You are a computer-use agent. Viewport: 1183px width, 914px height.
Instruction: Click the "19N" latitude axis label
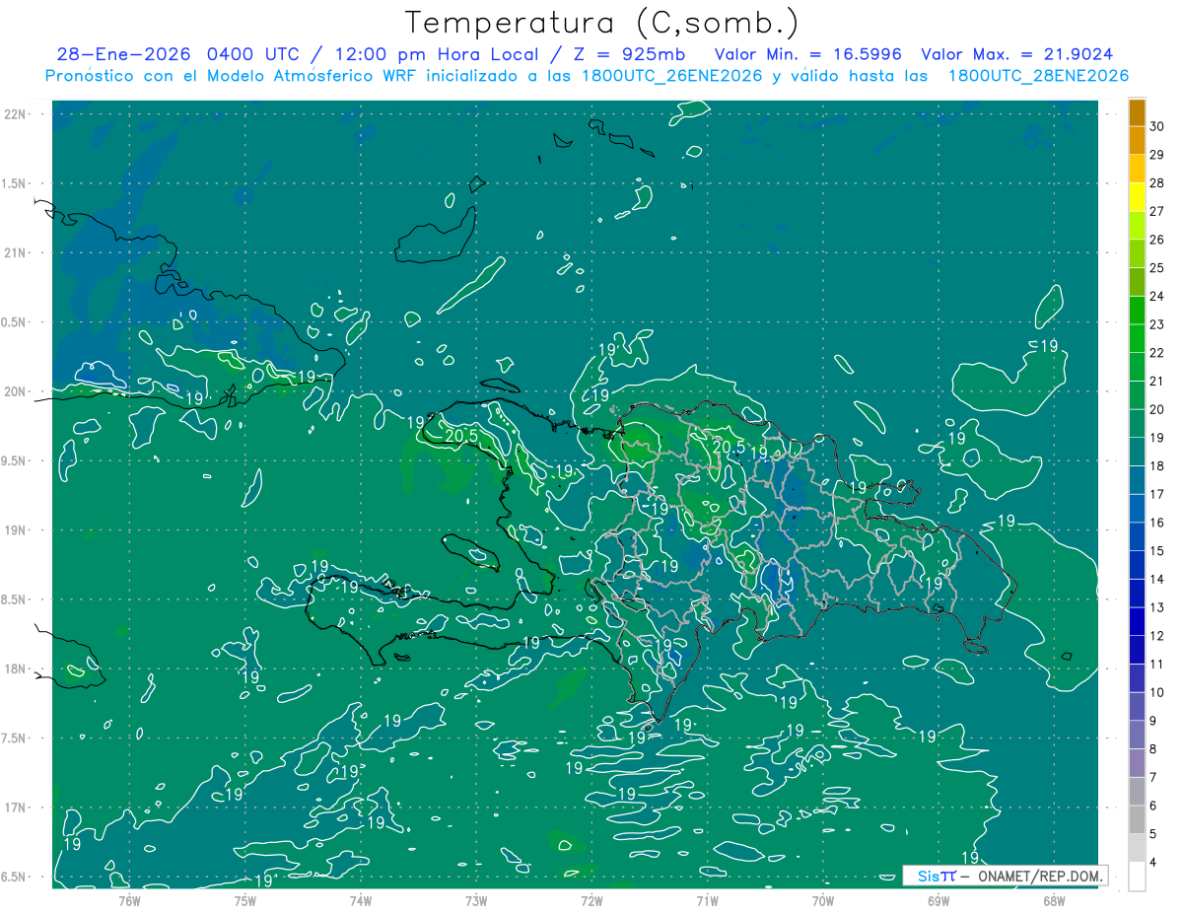(16, 529)
